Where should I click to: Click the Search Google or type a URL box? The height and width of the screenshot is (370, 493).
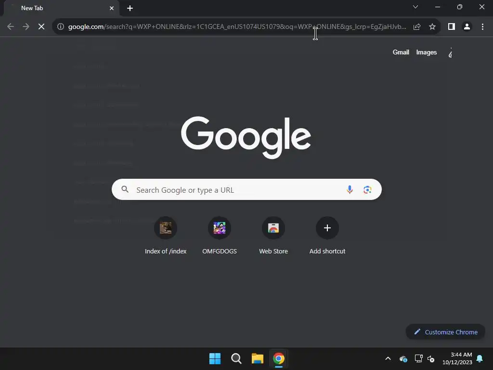246,190
